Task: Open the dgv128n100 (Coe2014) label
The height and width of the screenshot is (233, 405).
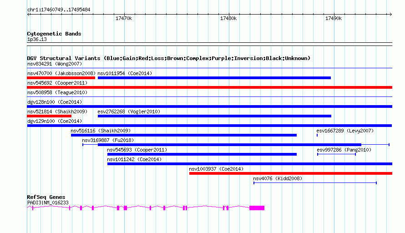Action: point(55,102)
